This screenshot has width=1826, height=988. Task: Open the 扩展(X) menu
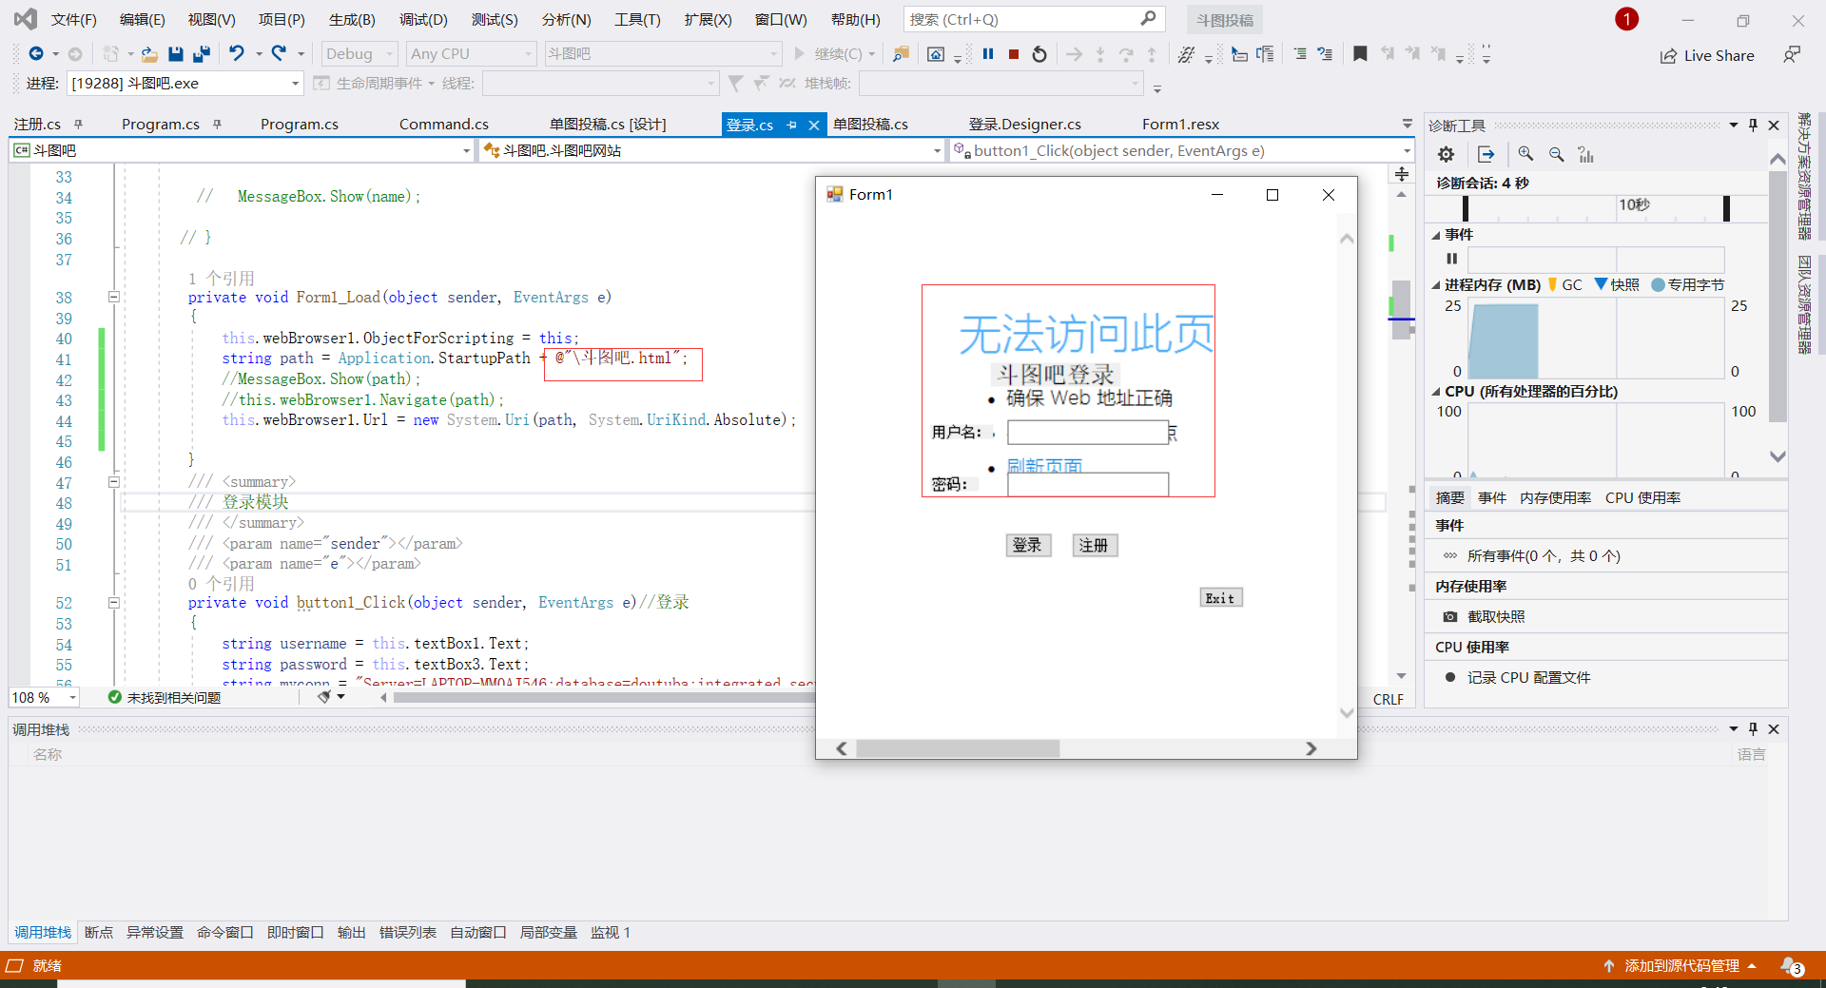pyautogui.click(x=708, y=19)
